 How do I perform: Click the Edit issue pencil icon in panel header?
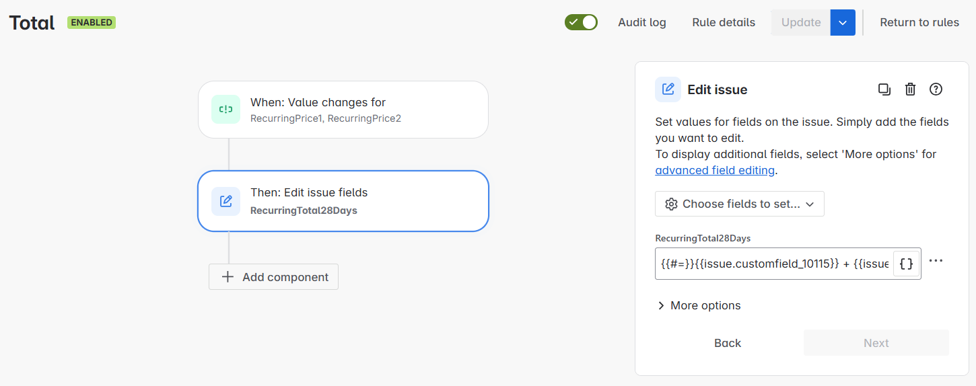[668, 89]
